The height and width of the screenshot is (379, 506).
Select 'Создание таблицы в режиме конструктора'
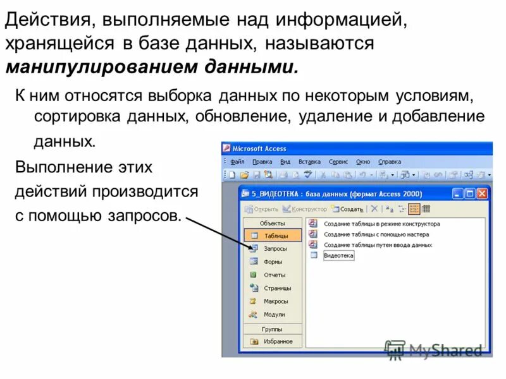(374, 224)
